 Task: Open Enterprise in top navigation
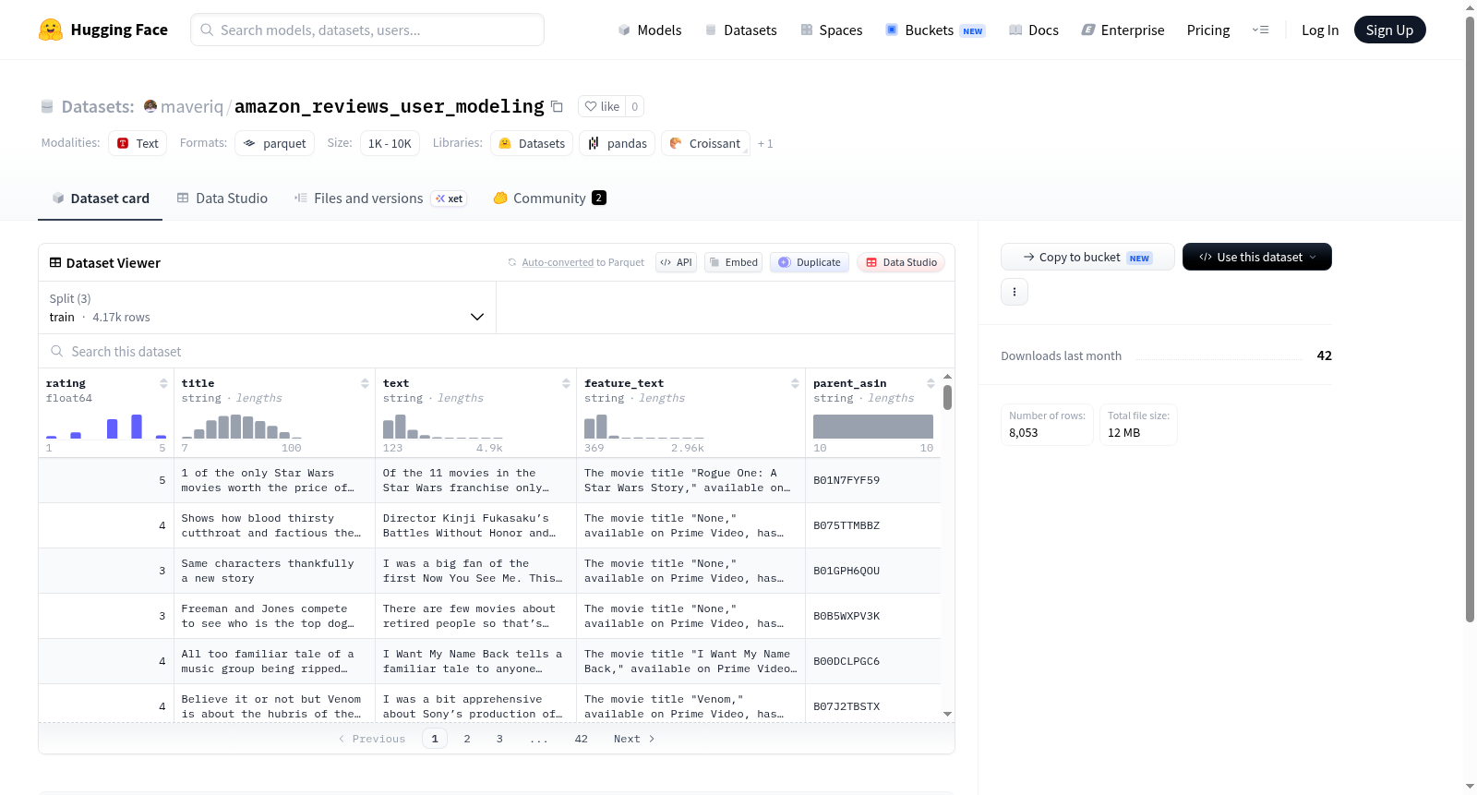[1123, 30]
